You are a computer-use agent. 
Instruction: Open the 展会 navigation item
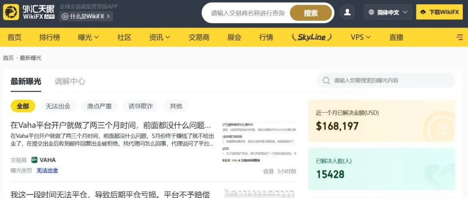pyautogui.click(x=234, y=37)
